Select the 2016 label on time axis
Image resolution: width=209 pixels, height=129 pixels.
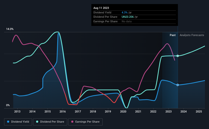point(63,111)
